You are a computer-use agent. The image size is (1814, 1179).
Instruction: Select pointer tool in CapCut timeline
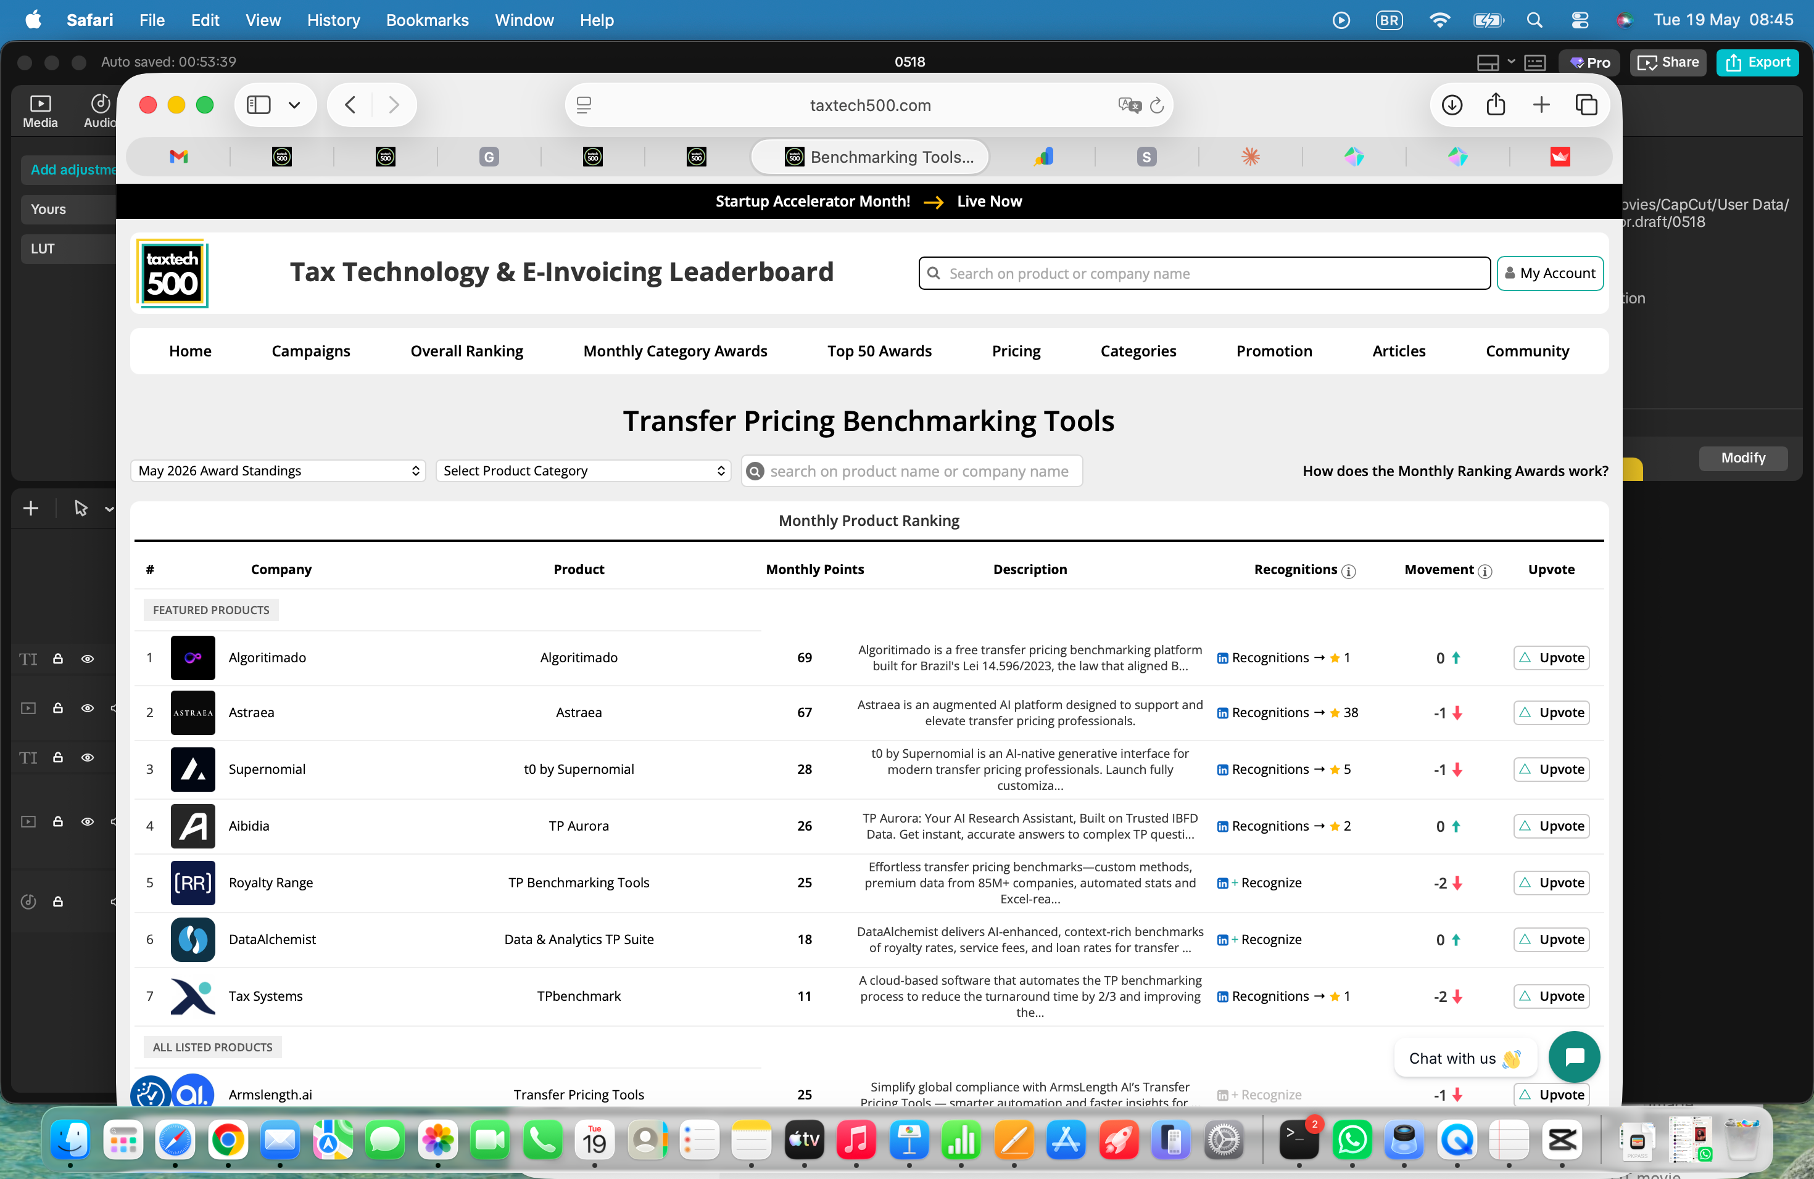click(x=81, y=508)
